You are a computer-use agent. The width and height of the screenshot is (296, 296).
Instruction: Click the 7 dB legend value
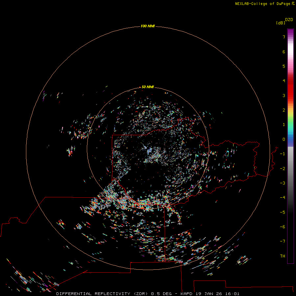click(x=284, y=37)
